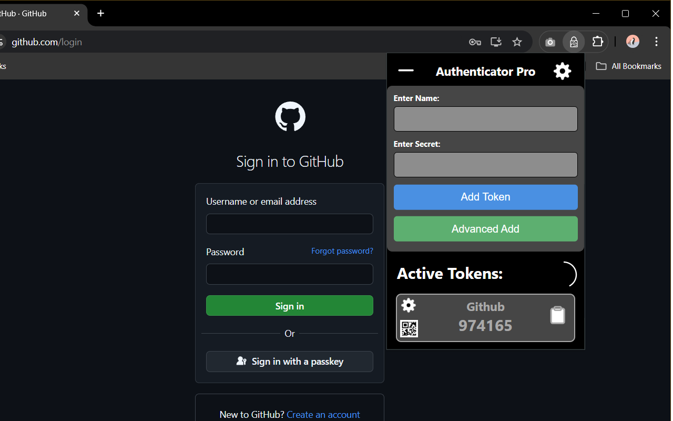This screenshot has height=421, width=673.
Task: Click the screenshot camera extension icon
Action: click(550, 42)
